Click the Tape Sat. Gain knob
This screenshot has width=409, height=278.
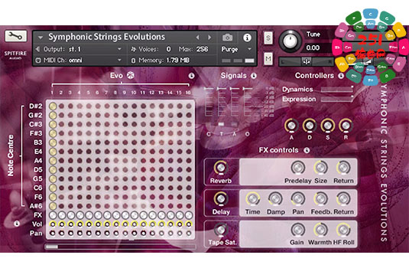tap(298, 230)
